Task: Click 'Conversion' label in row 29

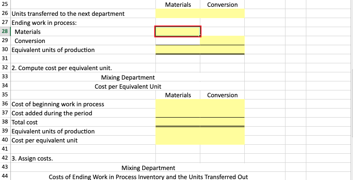Action: (30, 41)
